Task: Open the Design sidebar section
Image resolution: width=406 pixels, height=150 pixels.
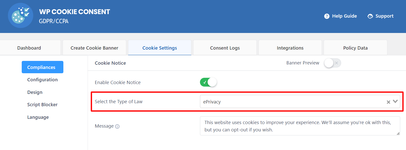Action: pos(35,92)
